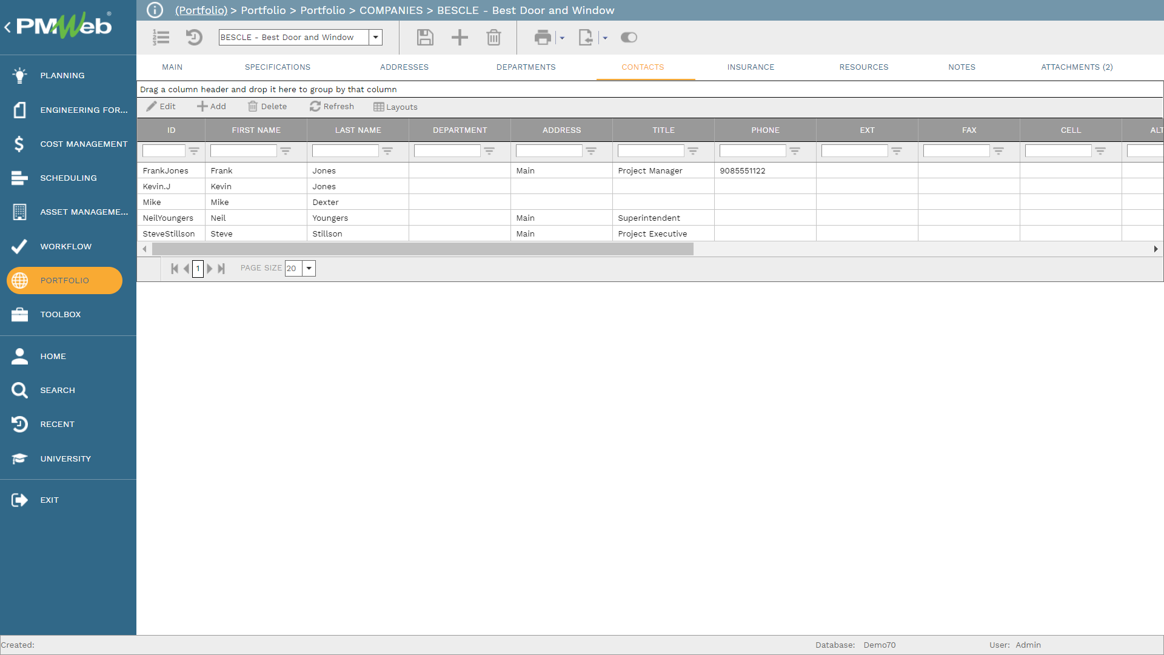Switch to the Insurance tab

pos(751,67)
